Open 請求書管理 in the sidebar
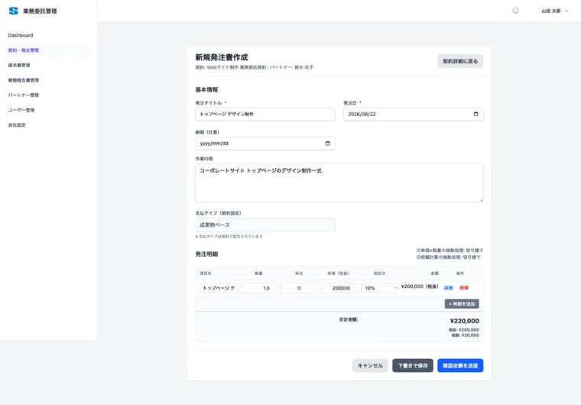 tap(19, 65)
